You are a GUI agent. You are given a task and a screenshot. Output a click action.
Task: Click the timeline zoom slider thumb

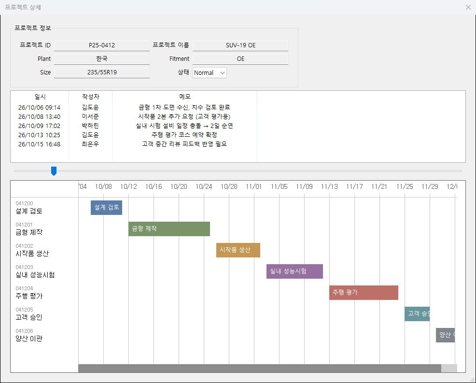(54, 171)
